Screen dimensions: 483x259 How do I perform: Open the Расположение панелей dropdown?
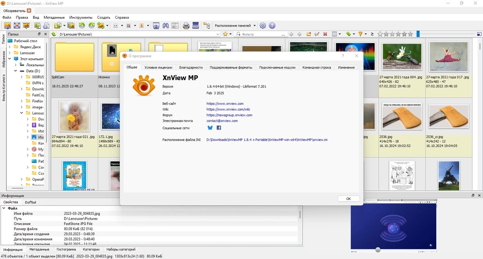pyautogui.click(x=235, y=26)
